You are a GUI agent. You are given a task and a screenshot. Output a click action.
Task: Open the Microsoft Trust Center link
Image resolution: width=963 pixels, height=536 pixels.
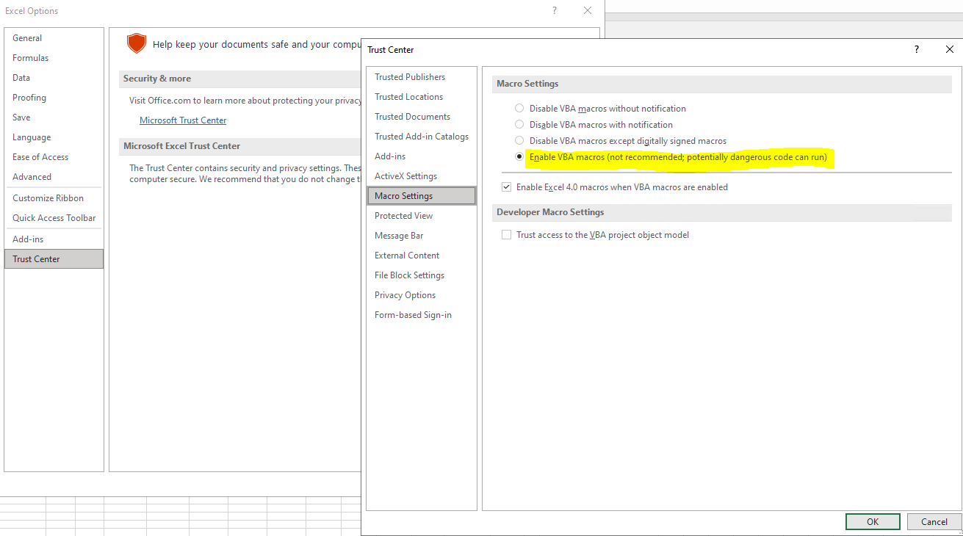pos(183,120)
